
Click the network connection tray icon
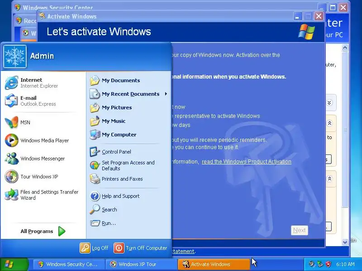pyautogui.click(x=320, y=264)
